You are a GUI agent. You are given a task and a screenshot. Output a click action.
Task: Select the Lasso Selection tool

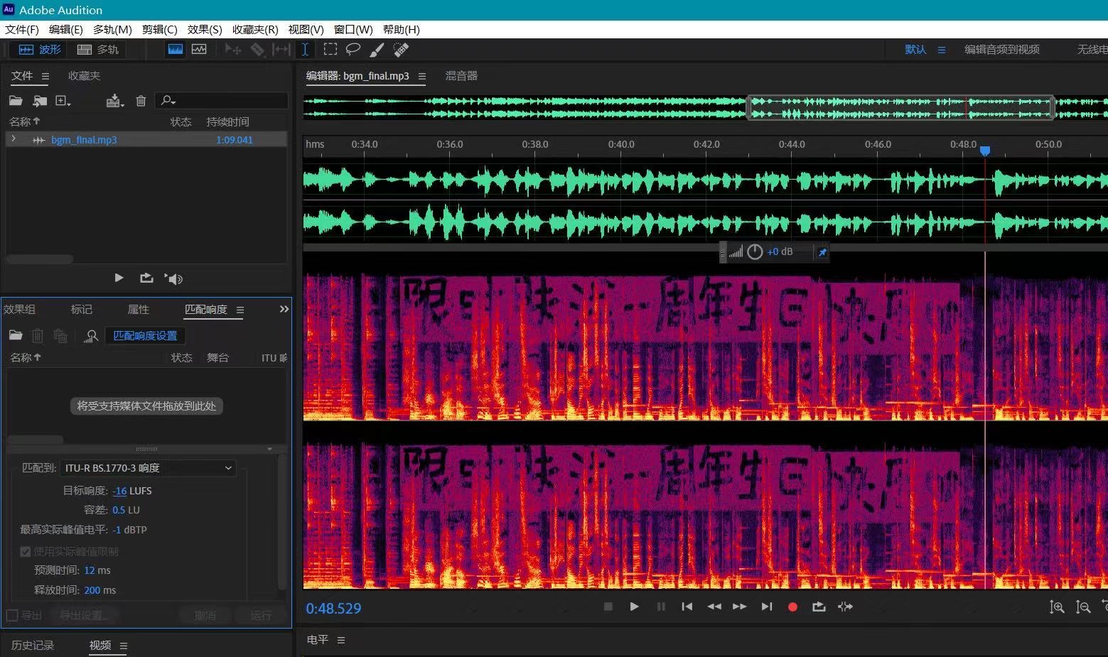353,49
